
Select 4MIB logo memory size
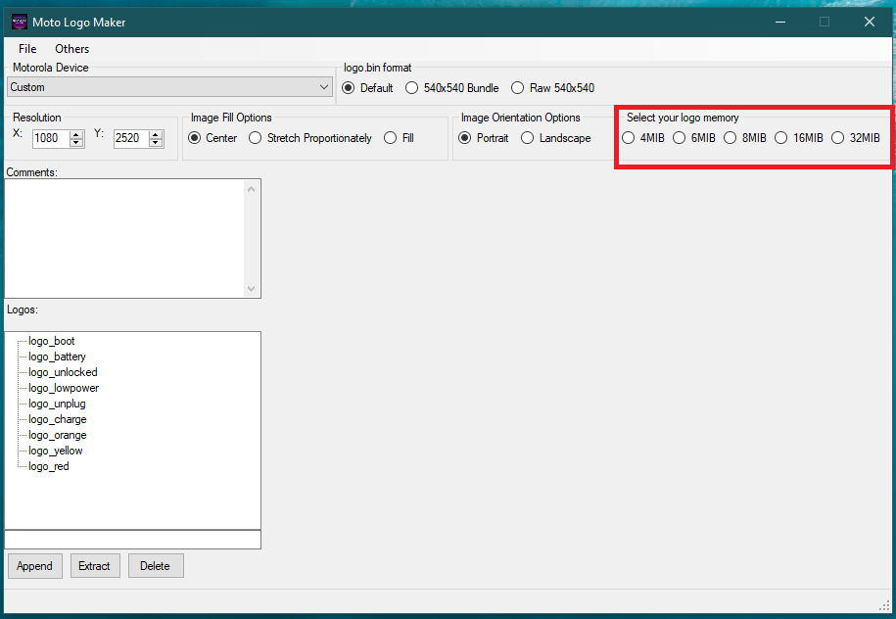pos(629,138)
